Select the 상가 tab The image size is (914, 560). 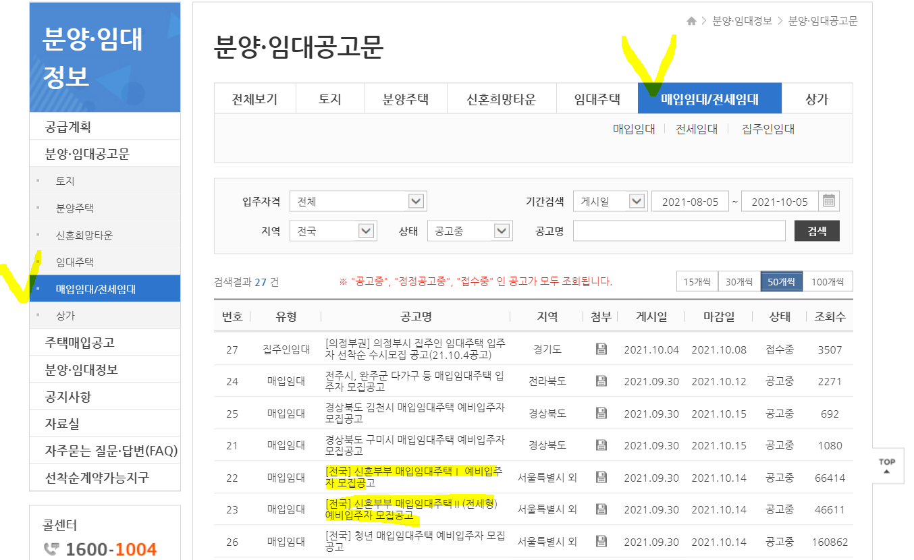tap(817, 99)
